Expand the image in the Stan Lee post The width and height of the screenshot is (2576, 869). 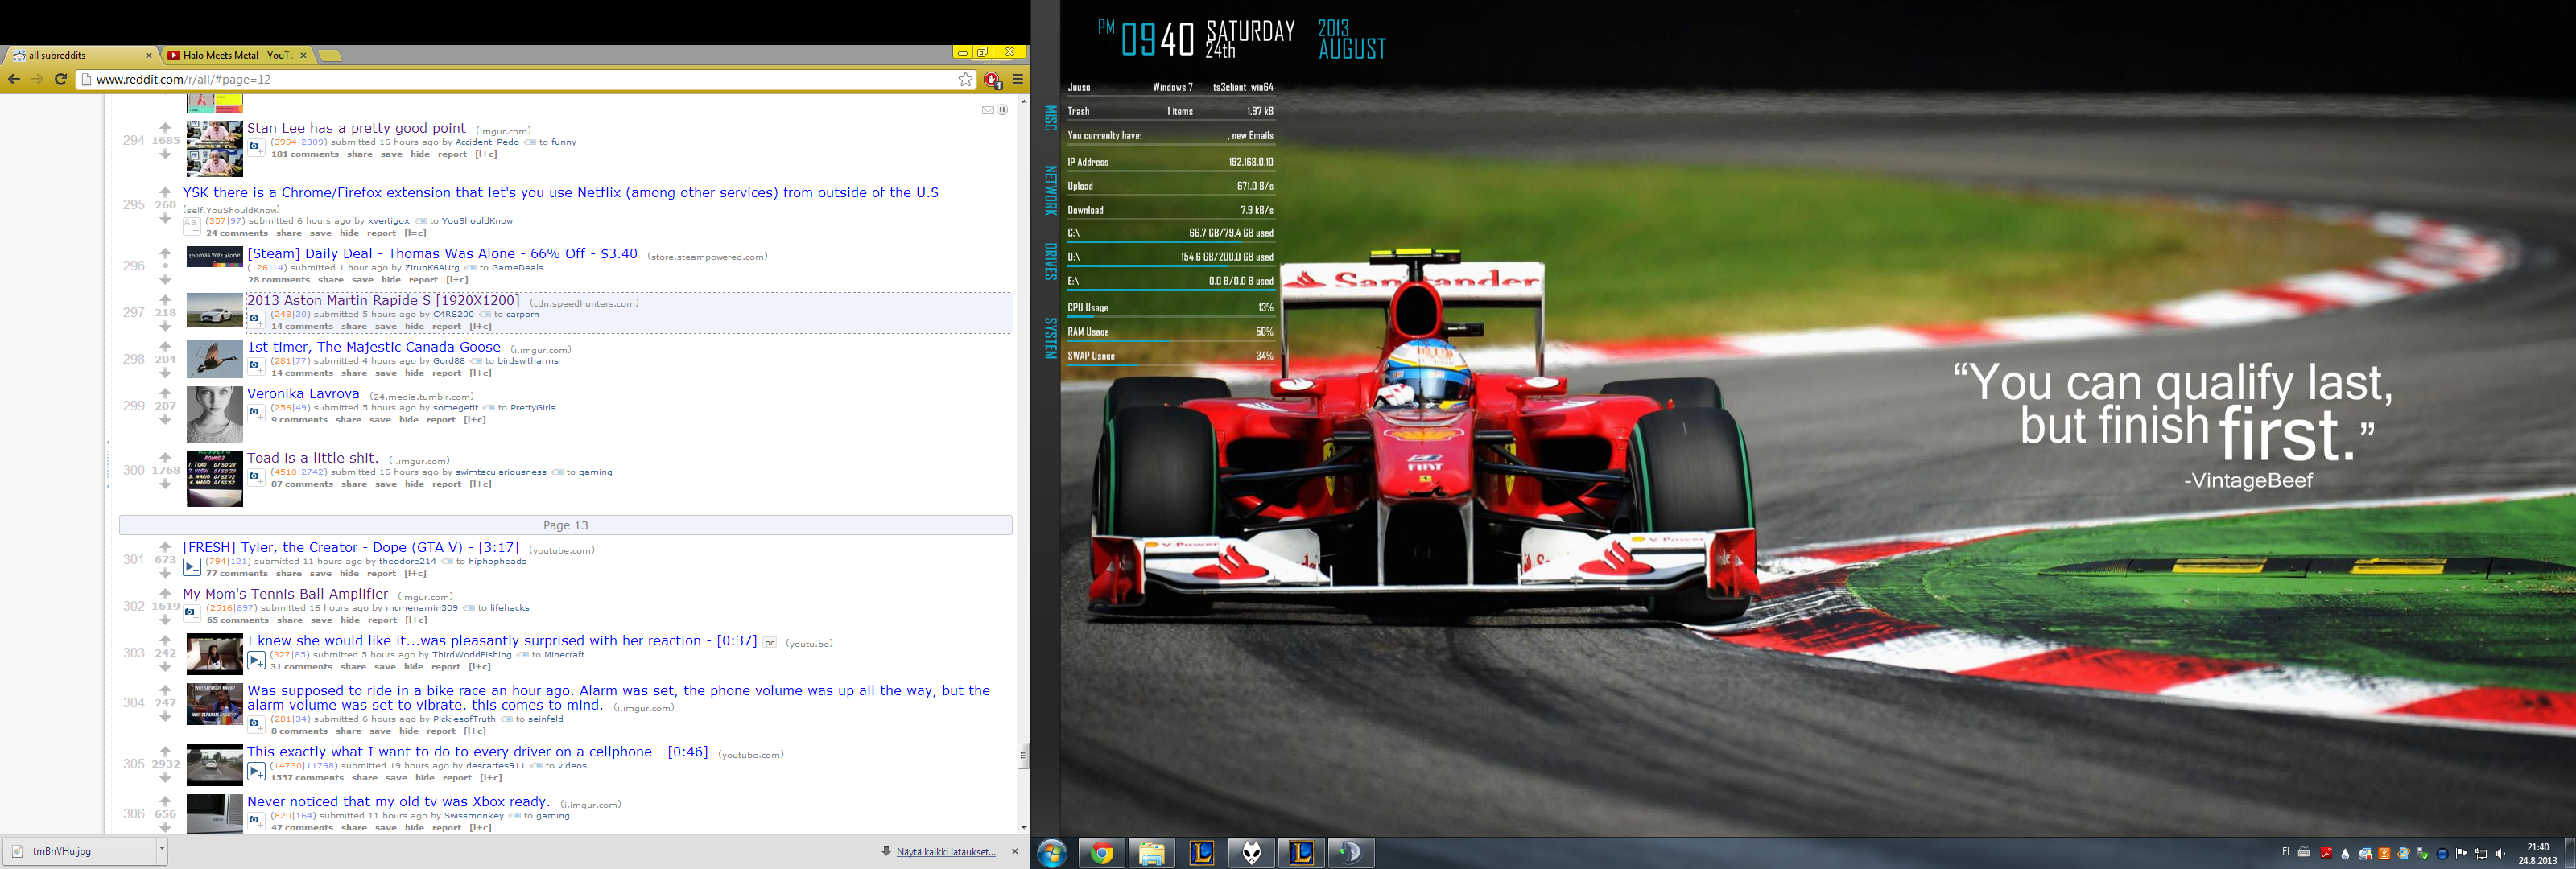pos(256,149)
